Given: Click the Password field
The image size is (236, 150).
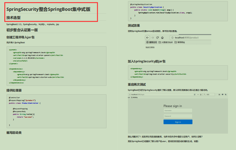Looking at the screenshot, I should pyautogui.click(x=178, y=116).
